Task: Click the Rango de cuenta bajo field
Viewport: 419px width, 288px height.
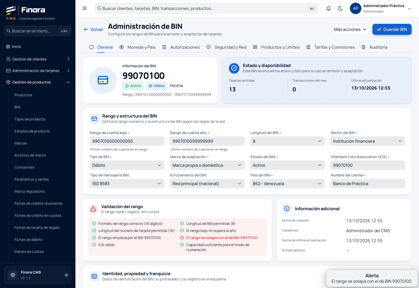Action: [127, 141]
